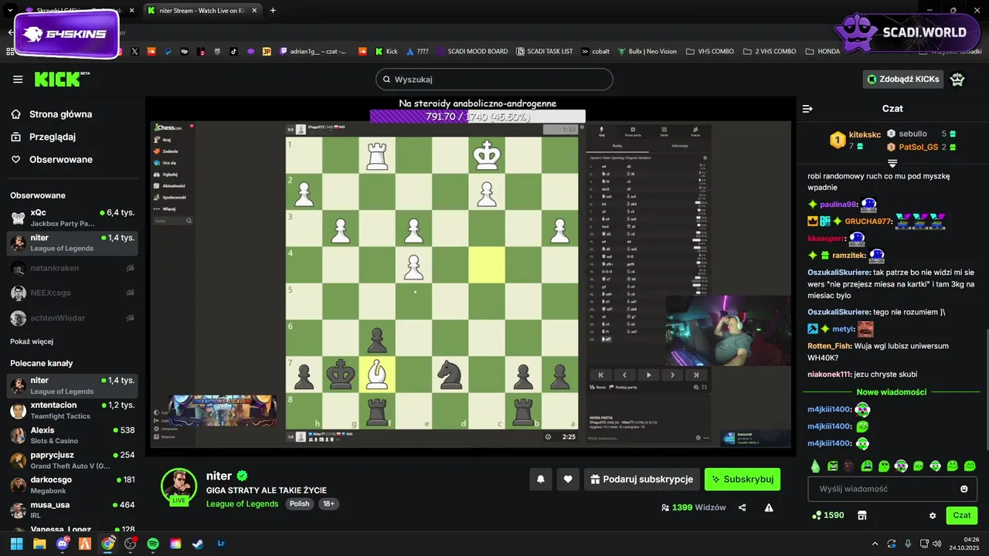This screenshot has height=556, width=989.
Task: Open Spotify from the taskbar
Action: tap(153, 544)
